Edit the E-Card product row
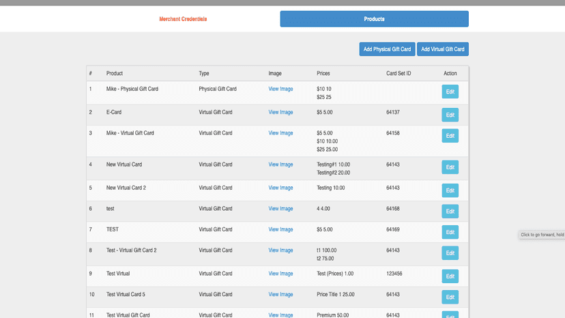565x318 pixels. tap(450, 115)
